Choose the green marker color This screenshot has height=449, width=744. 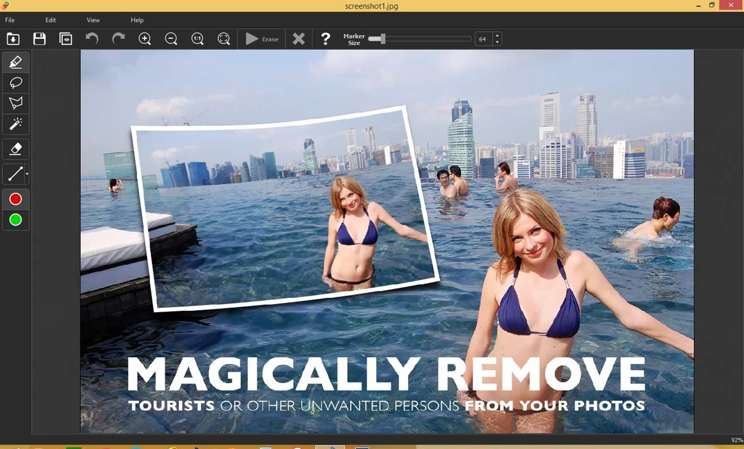pyautogui.click(x=15, y=219)
